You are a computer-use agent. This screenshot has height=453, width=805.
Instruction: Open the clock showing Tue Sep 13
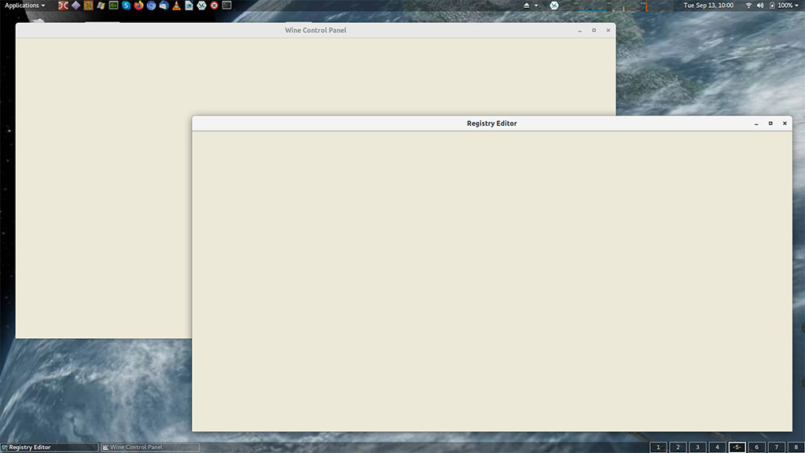(x=708, y=6)
